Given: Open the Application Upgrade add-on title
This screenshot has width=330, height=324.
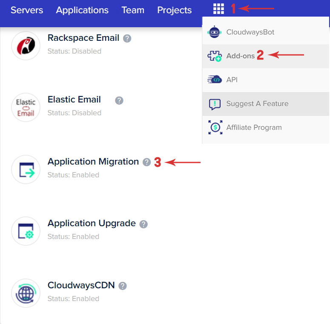Looking at the screenshot, I should (92, 224).
